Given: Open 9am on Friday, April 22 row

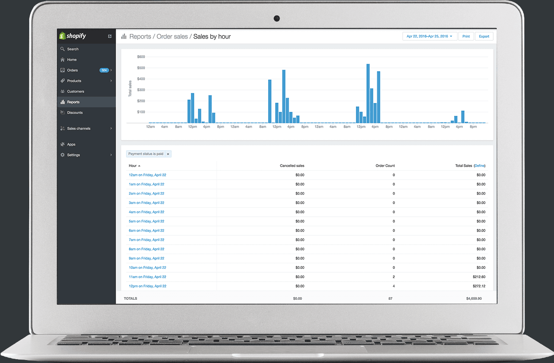Looking at the screenshot, I should pyautogui.click(x=146, y=258).
